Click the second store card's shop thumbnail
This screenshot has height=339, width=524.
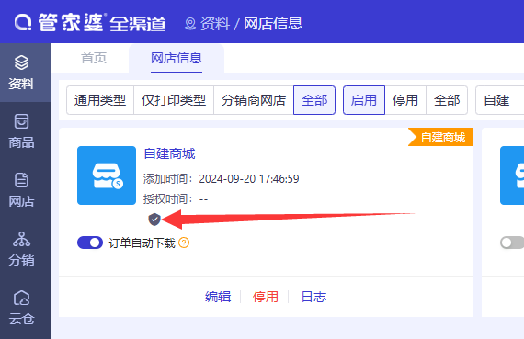(x=512, y=175)
